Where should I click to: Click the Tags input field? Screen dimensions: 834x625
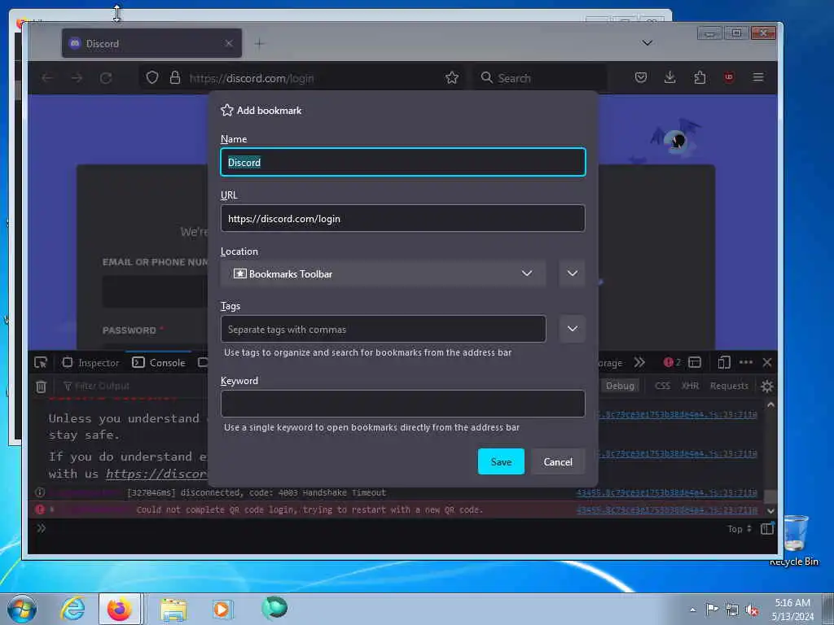[383, 329]
